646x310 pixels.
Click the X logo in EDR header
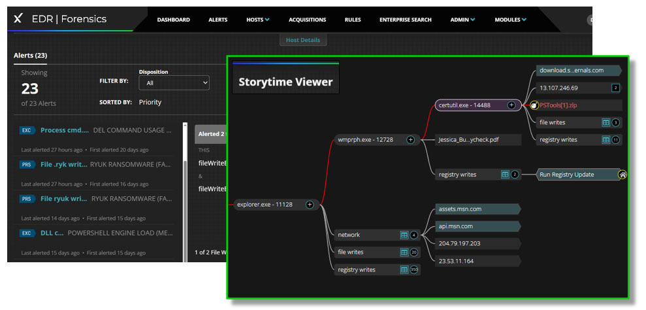18,18
